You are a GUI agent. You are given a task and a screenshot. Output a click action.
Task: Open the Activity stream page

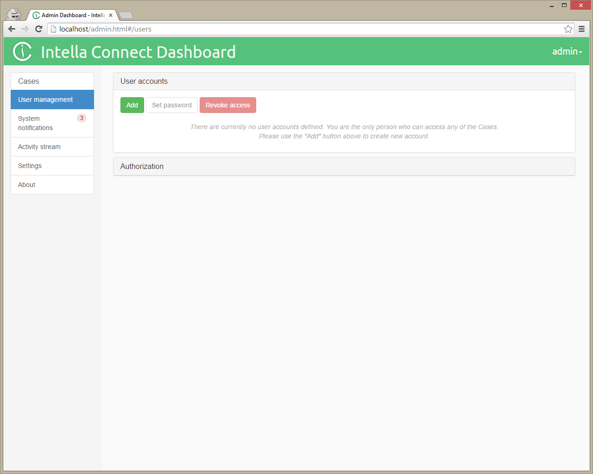[39, 147]
